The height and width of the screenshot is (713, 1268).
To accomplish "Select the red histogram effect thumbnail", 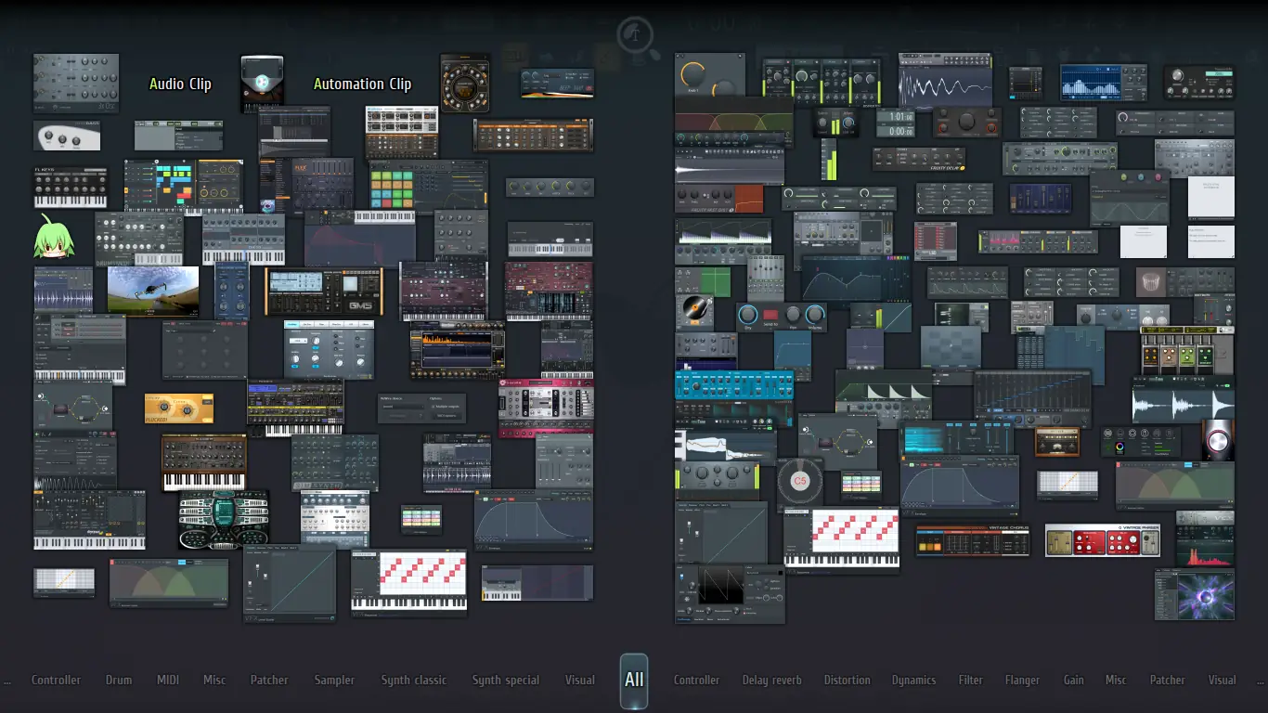I will [x=1205, y=546].
